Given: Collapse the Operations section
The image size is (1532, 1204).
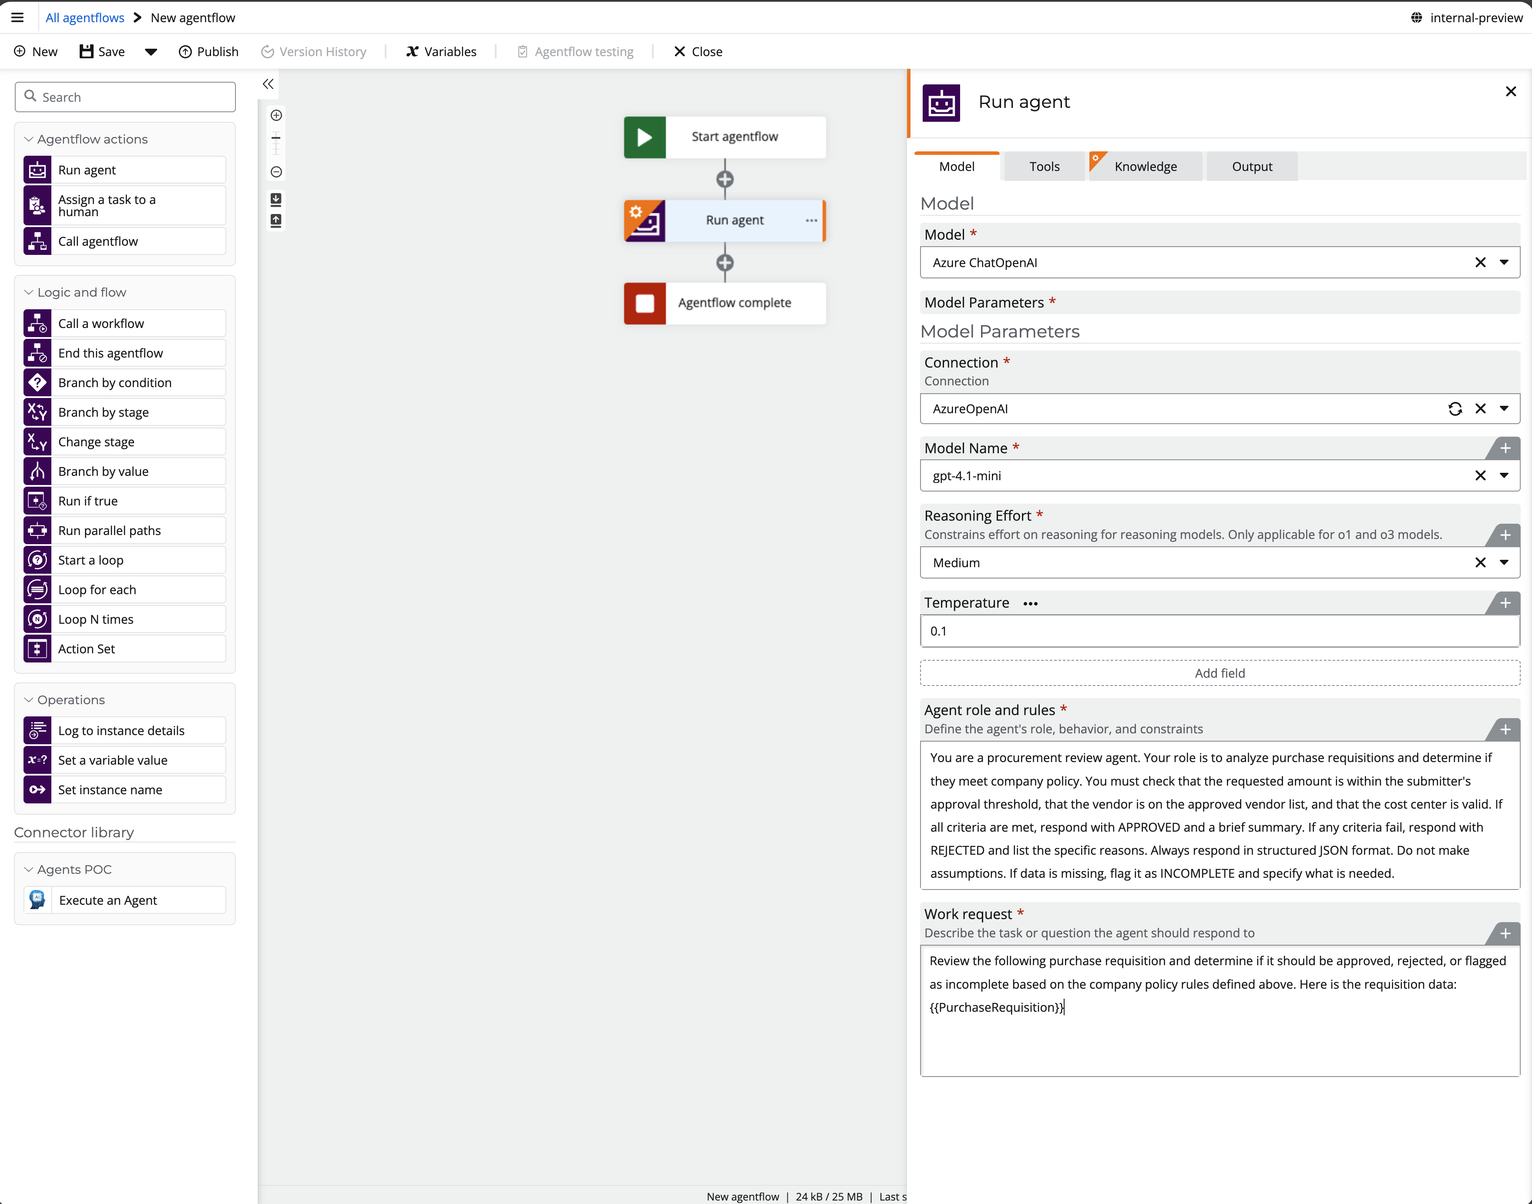Looking at the screenshot, I should 29,700.
